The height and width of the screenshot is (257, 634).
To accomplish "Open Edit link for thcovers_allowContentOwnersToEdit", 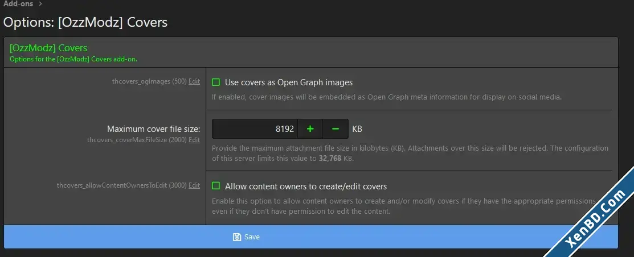I will 194,185.
